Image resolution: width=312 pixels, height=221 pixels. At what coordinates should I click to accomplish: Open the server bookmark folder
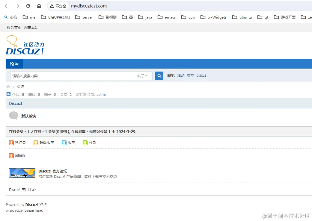click(x=84, y=17)
